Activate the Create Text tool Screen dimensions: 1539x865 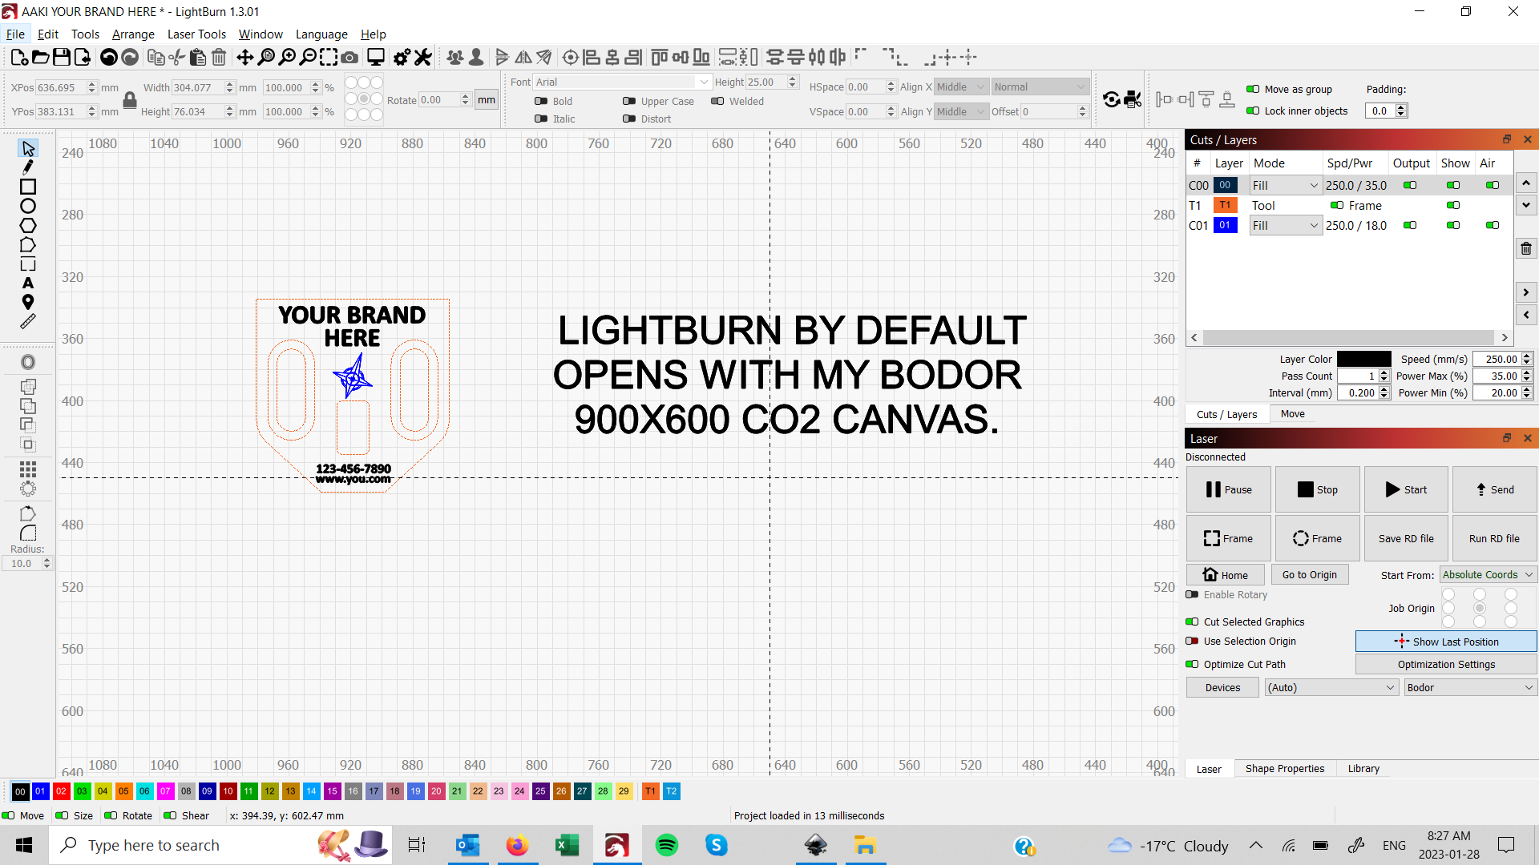point(28,284)
